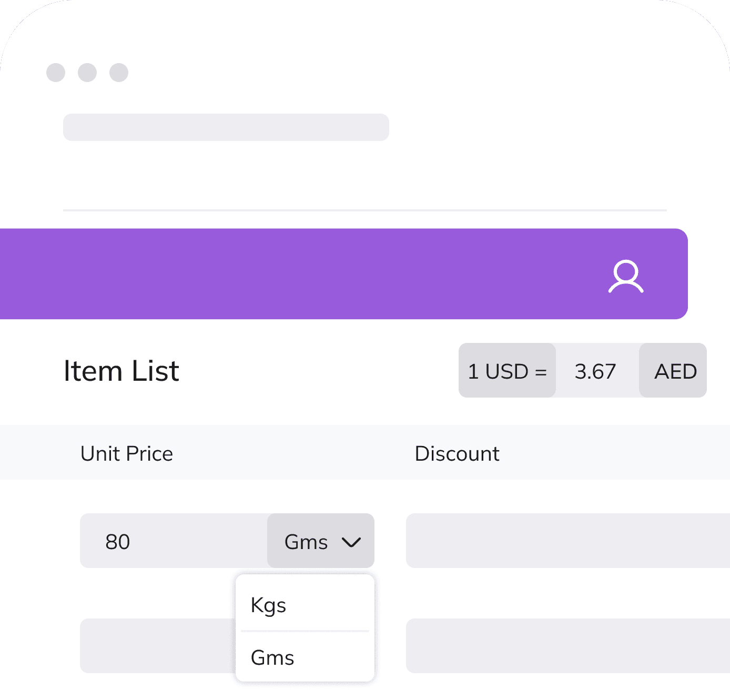Screen dimensions: 730x690
Task: Click the first row discount field
Action: click(x=567, y=541)
